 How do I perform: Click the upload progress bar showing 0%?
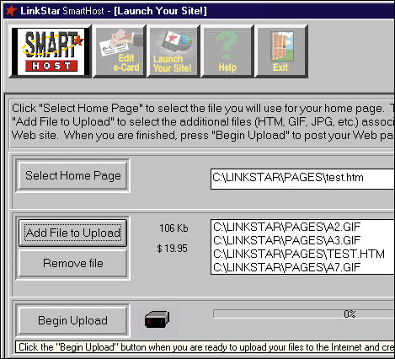304,313
